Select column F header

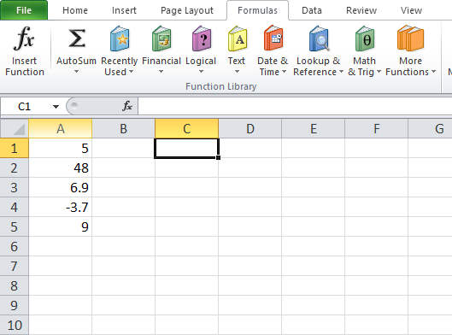click(377, 128)
